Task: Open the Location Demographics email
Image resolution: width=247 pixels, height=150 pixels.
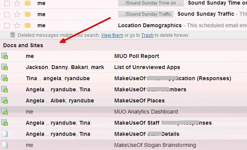Action: pos(150,25)
